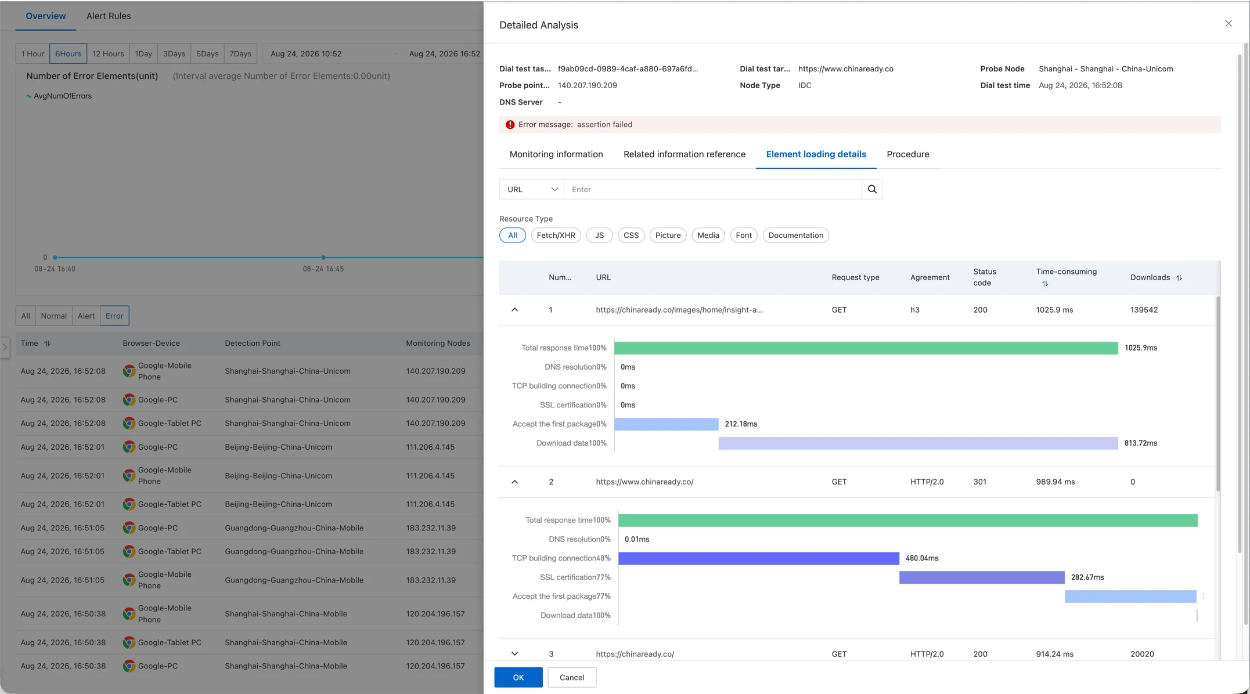The width and height of the screenshot is (1250, 694).
Task: Click the search magnifier icon
Action: [x=872, y=189]
